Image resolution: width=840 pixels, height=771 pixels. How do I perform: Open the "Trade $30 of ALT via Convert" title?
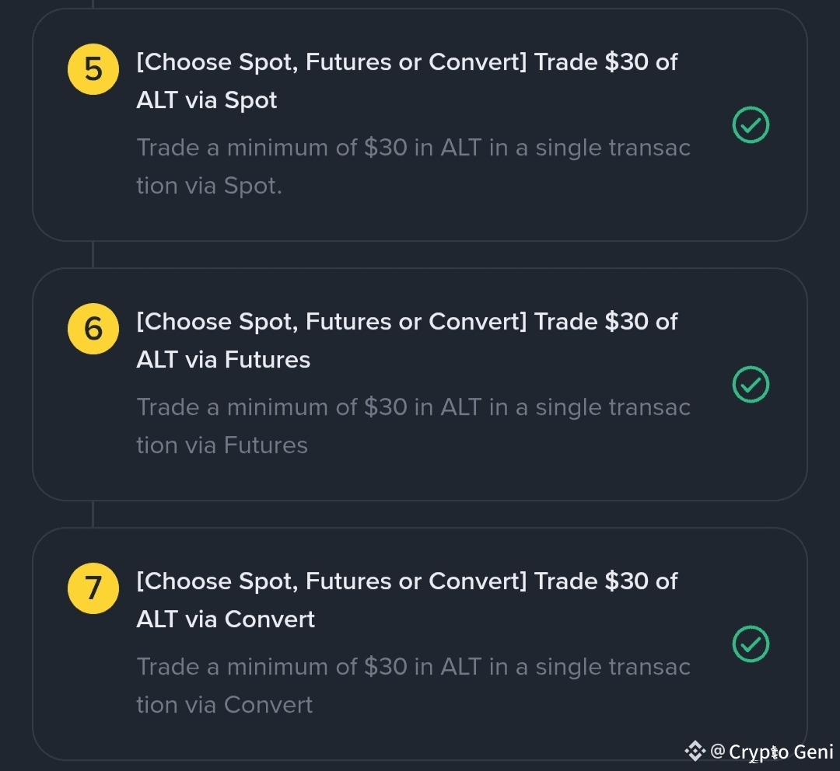point(407,600)
